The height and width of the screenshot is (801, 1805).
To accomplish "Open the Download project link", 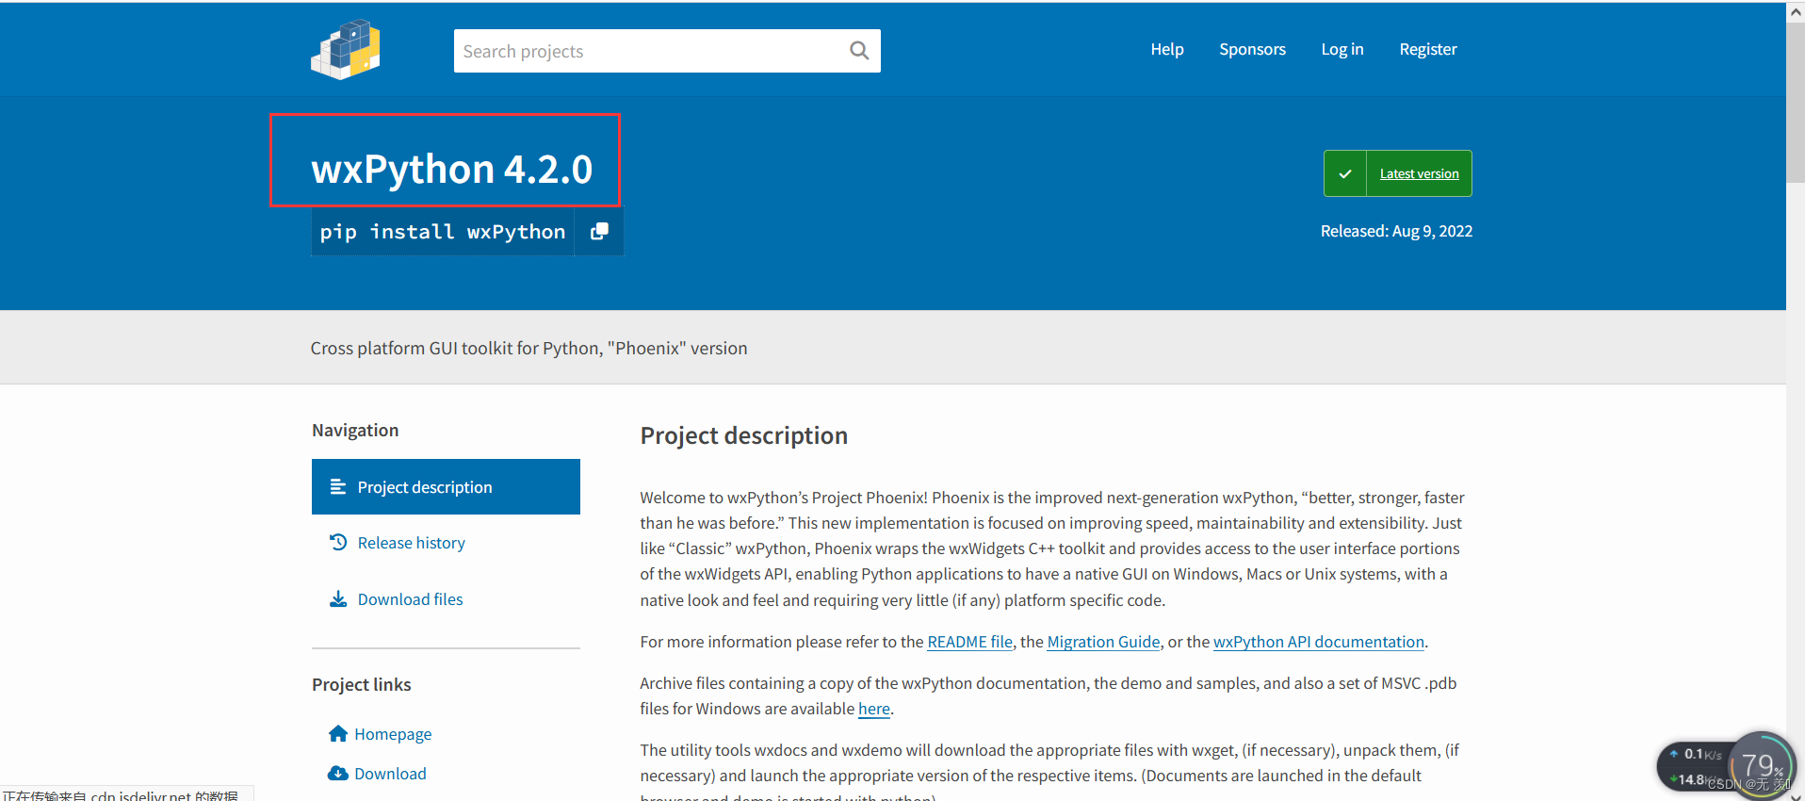I will point(390,774).
